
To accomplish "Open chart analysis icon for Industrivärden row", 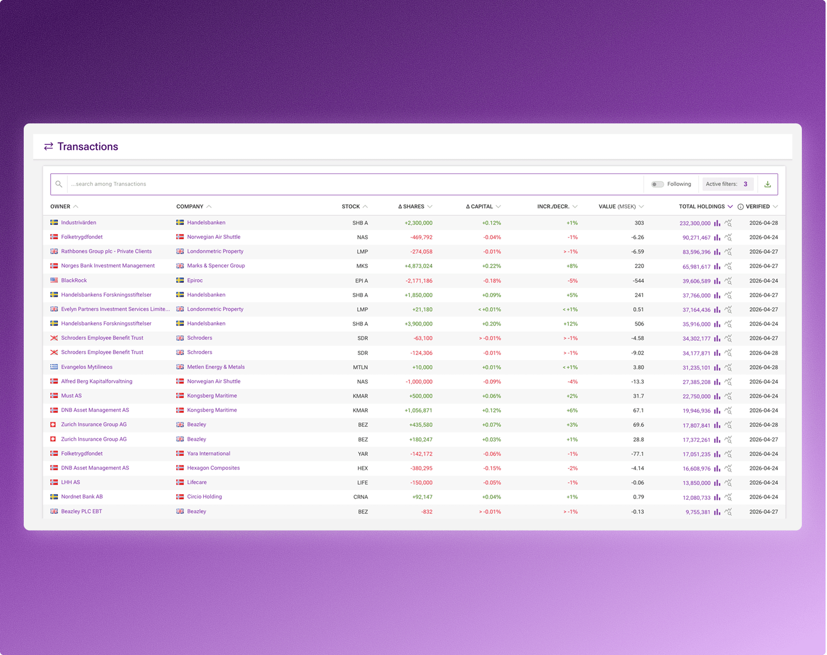I will 728,223.
